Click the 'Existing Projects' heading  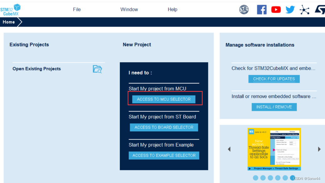[x=29, y=45]
